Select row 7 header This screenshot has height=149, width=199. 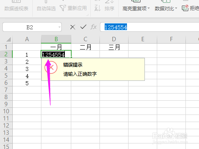[6, 90]
